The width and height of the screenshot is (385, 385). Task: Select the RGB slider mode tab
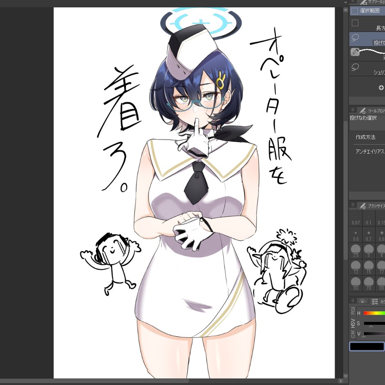(353, 310)
